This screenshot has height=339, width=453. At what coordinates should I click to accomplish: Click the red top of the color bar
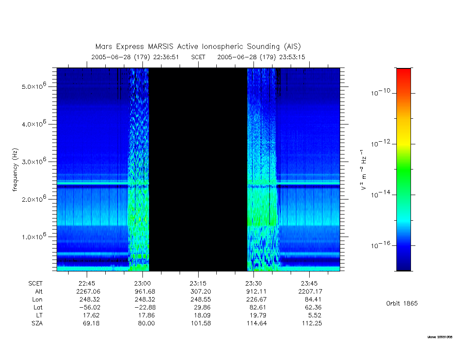point(403,73)
